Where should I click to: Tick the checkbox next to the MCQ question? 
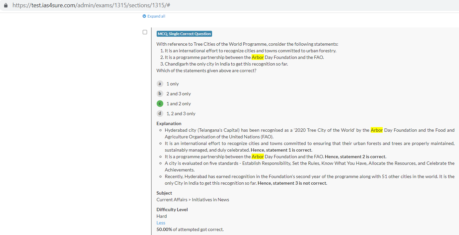coord(145,32)
